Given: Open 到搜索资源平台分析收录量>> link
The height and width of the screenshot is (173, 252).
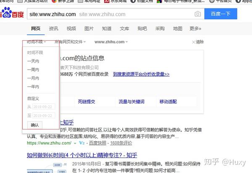Looking at the screenshot, I should click(141, 74).
